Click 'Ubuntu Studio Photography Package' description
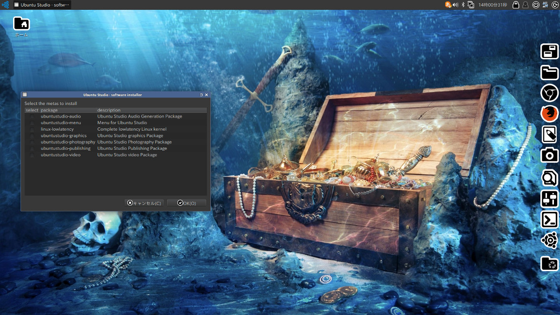Screen dimensions: 560x315 (x=134, y=142)
